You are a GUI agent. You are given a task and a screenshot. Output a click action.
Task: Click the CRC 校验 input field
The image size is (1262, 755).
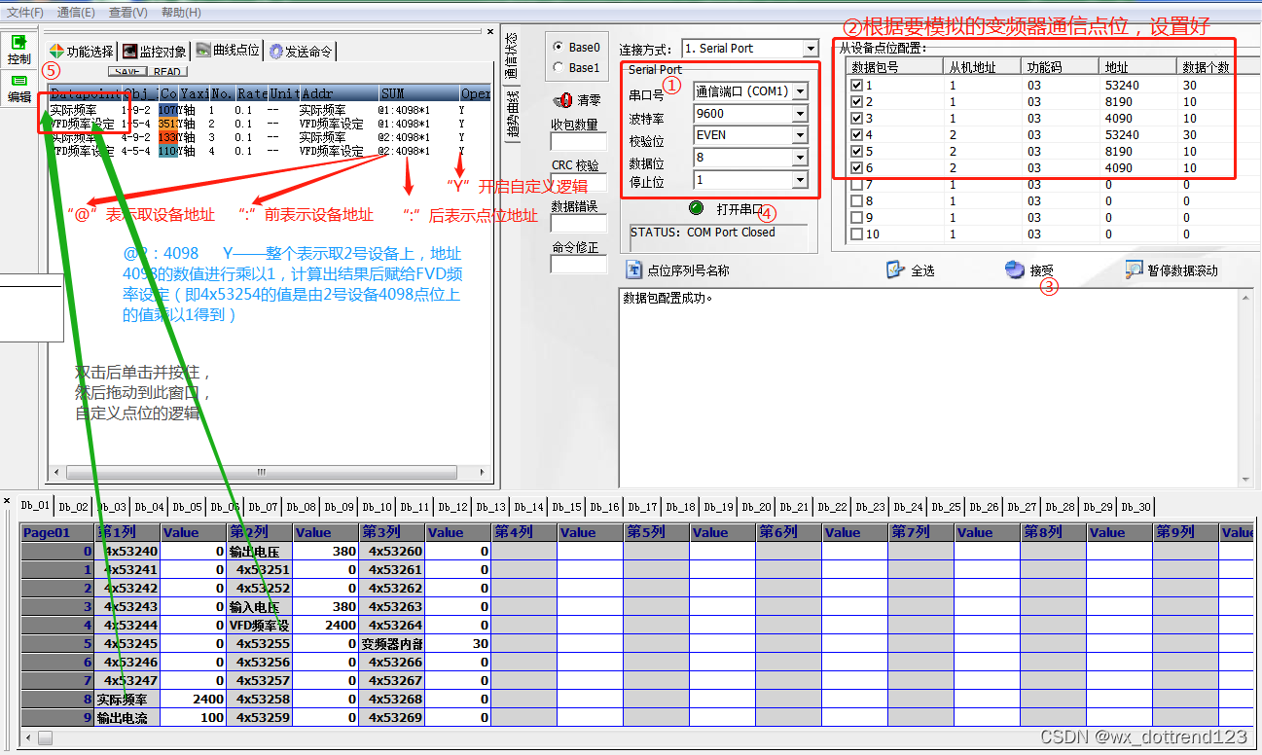[578, 183]
